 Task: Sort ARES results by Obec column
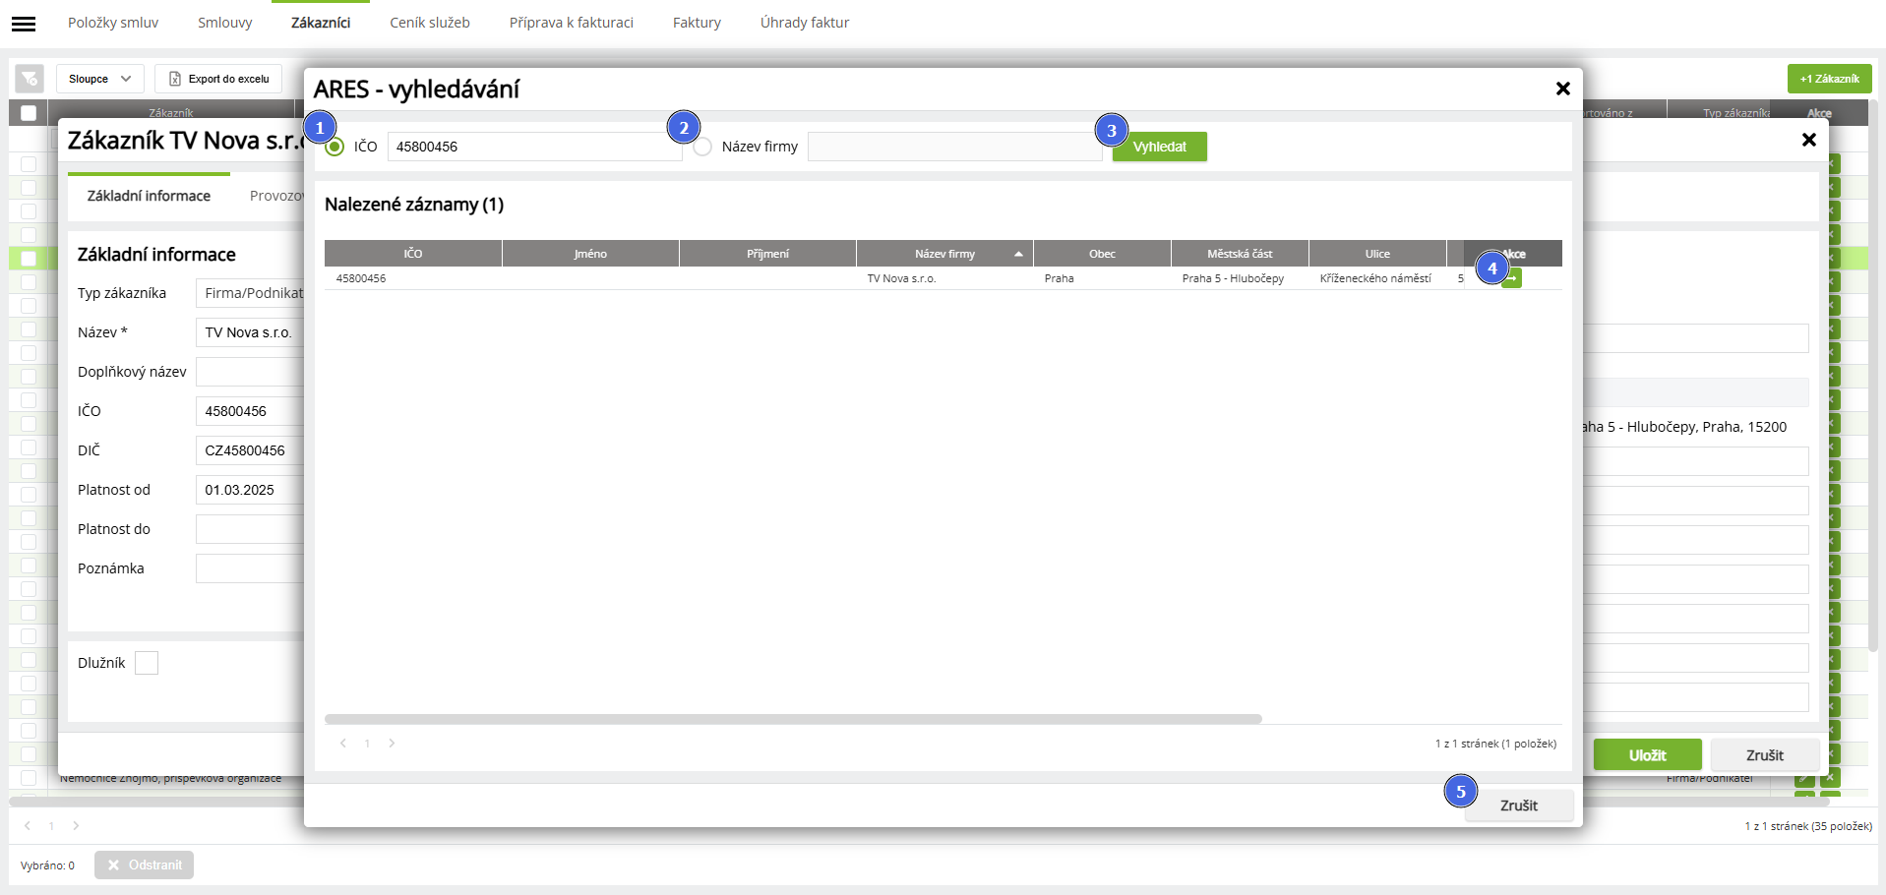(1102, 254)
